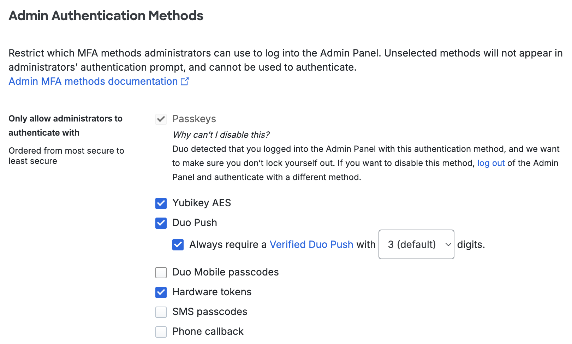This screenshot has width=572, height=344.
Task: Click the external link icon beside documentation
Action: pos(184,81)
